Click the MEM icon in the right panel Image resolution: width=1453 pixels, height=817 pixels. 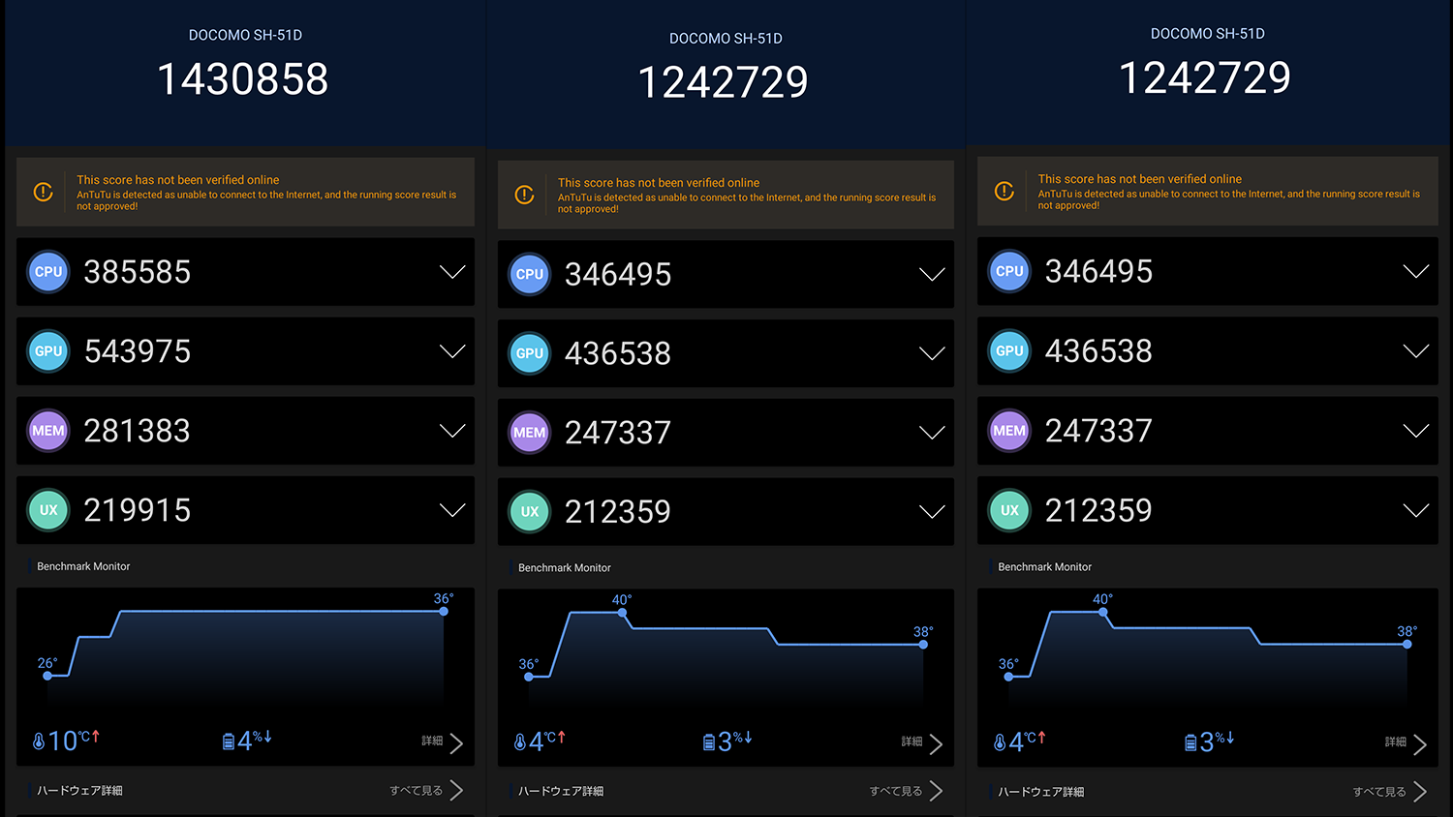tap(1009, 431)
